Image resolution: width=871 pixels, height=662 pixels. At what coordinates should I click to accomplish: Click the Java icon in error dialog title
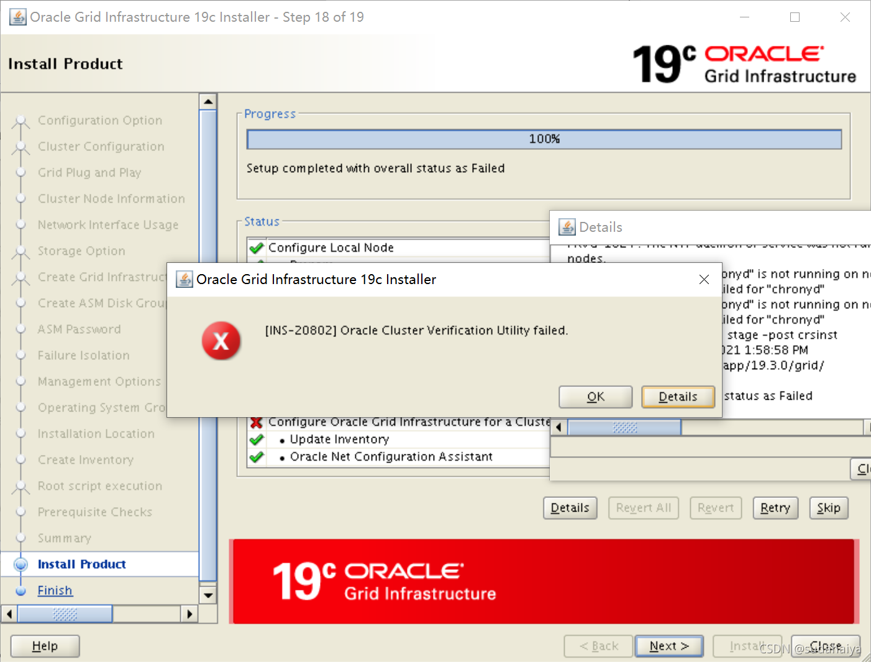[185, 279]
